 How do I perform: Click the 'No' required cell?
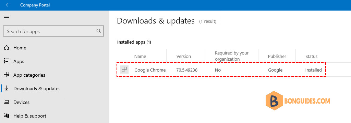coord(218,70)
